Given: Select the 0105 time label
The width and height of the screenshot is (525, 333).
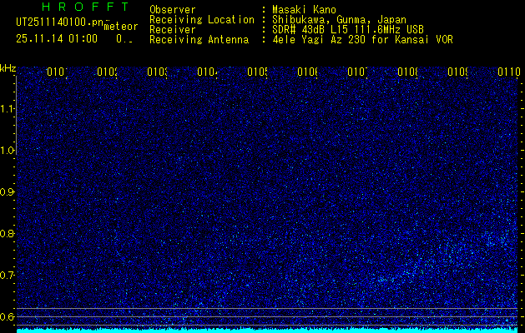Looking at the screenshot, I should click(x=257, y=72).
